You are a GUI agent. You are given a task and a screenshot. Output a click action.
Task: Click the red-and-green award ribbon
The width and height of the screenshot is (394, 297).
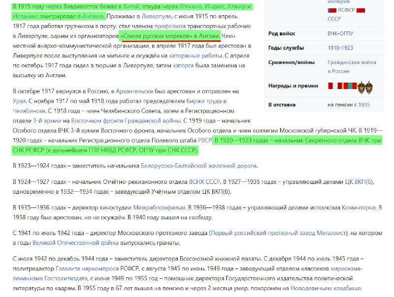coord(350,86)
